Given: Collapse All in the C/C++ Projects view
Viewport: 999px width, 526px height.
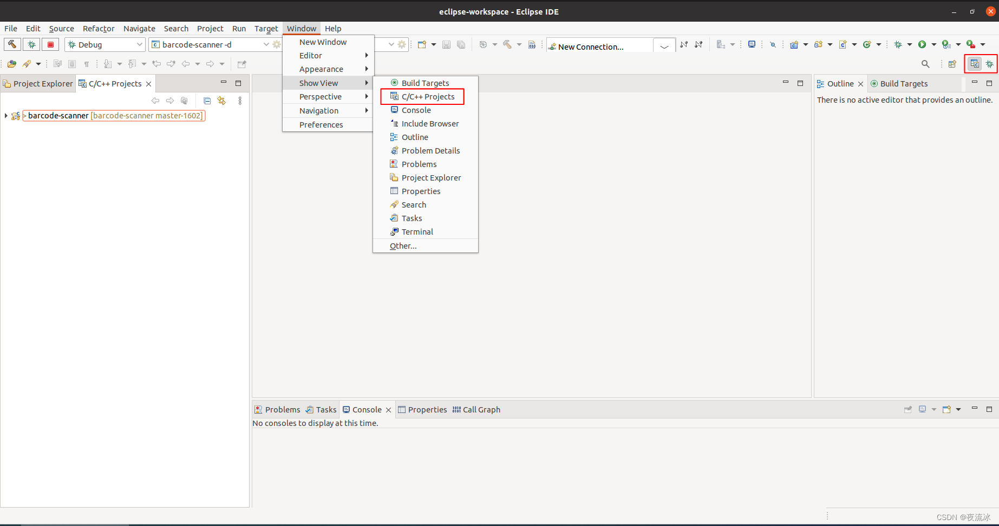Looking at the screenshot, I should point(207,101).
